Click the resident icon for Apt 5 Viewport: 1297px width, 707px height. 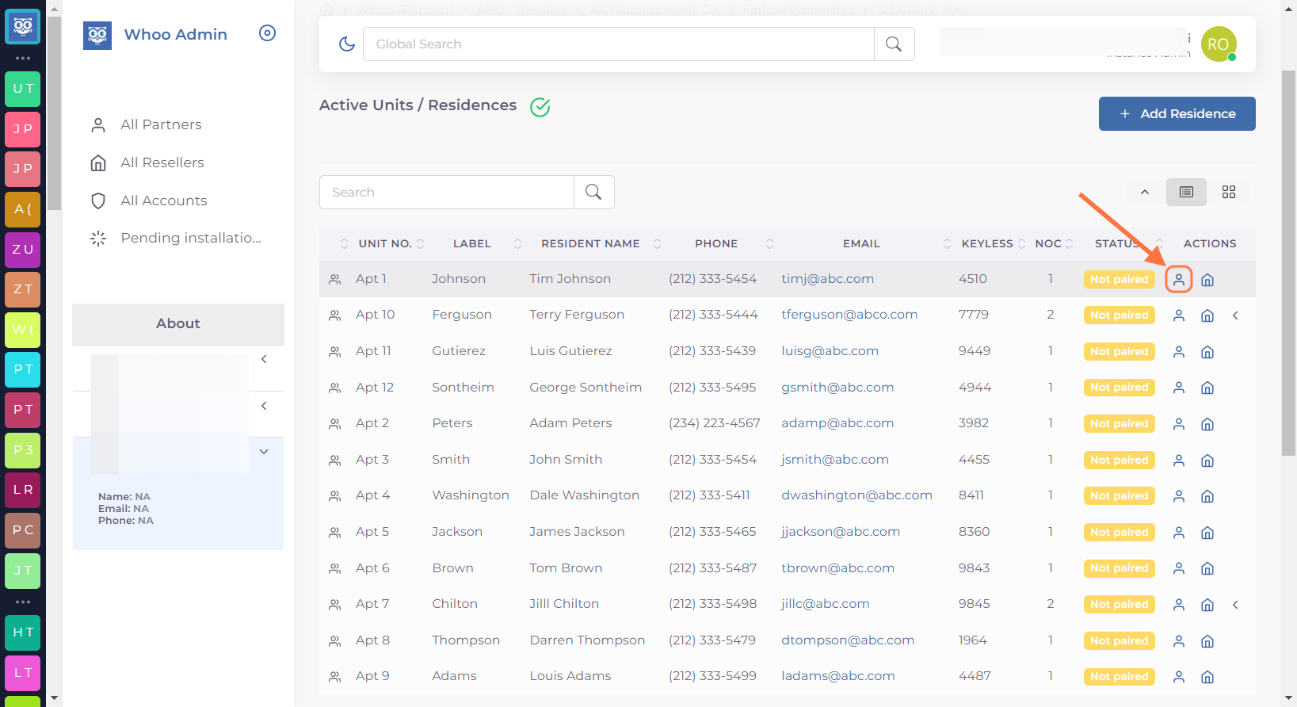(1179, 533)
